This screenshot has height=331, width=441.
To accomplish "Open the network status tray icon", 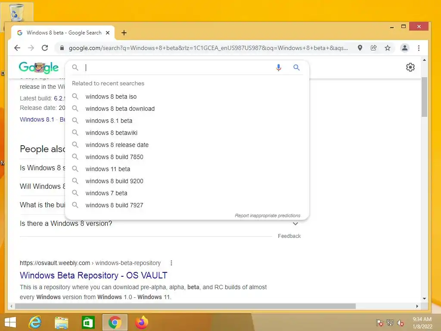I will pyautogui.click(x=390, y=322).
